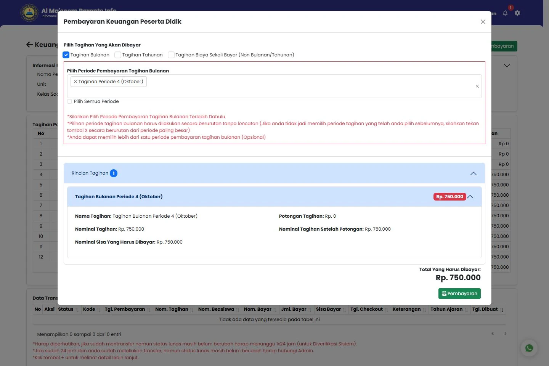Open the period selection multi-select field
549x366 pixels.
tap(274, 86)
